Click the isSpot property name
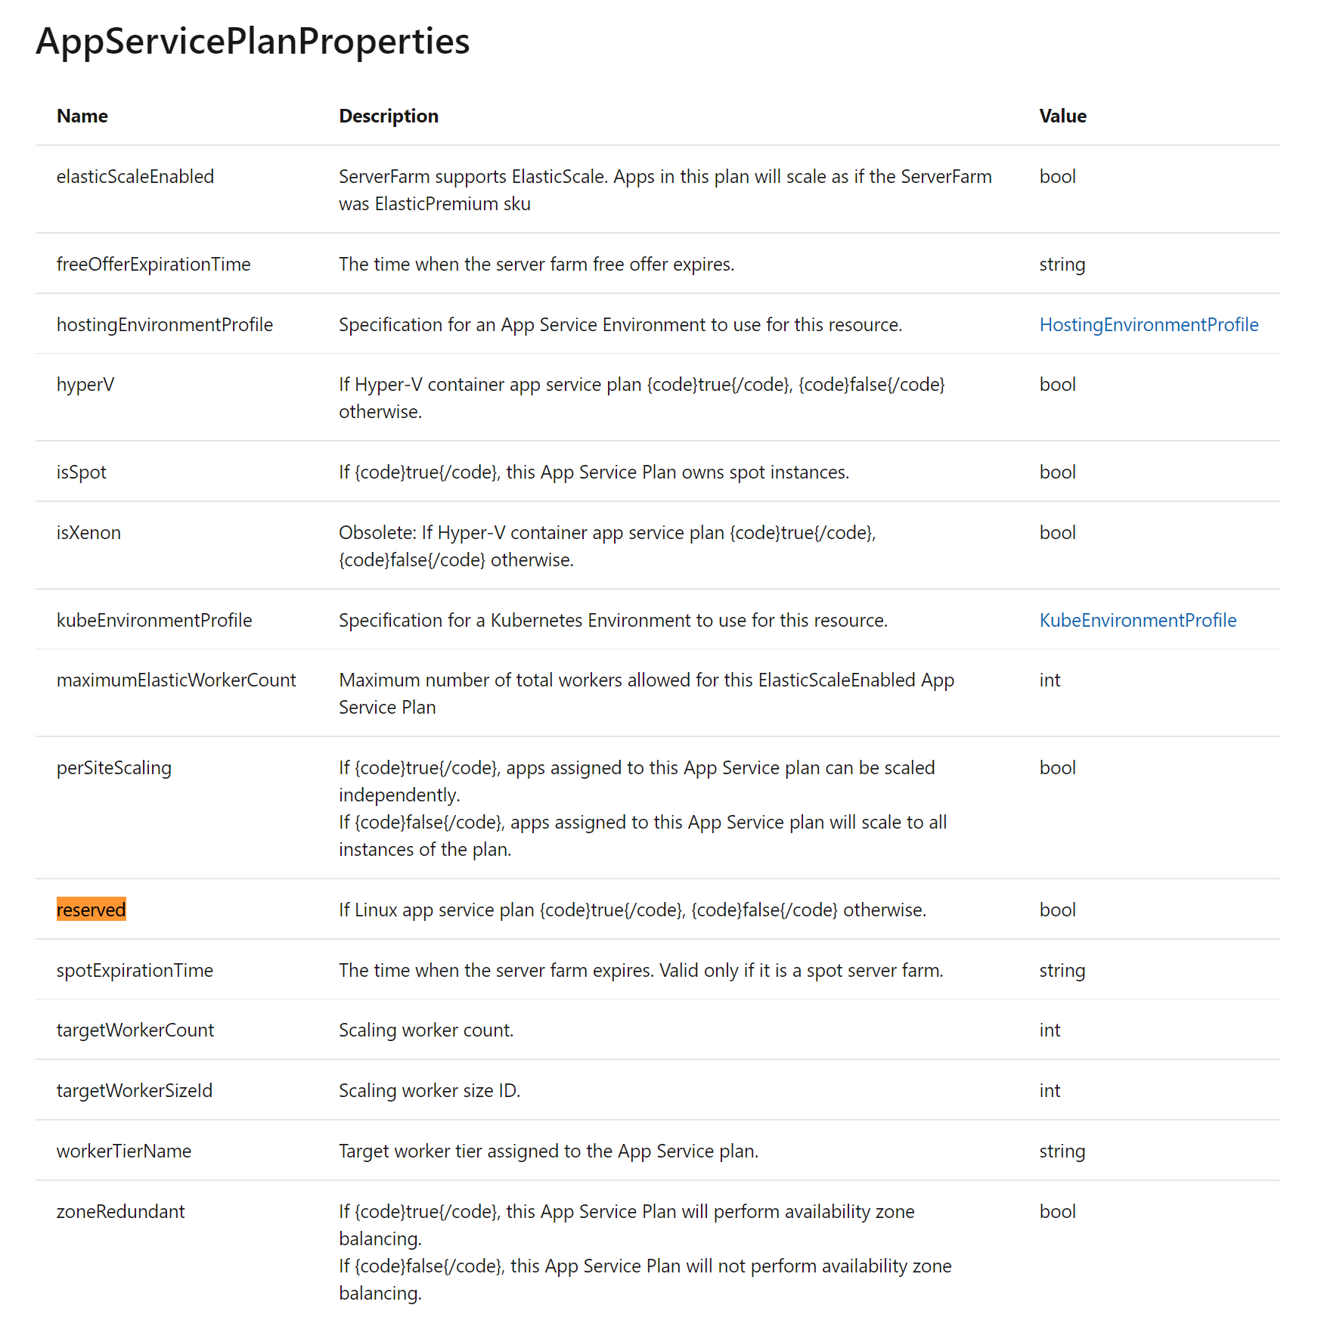The width and height of the screenshot is (1321, 1342). (82, 472)
